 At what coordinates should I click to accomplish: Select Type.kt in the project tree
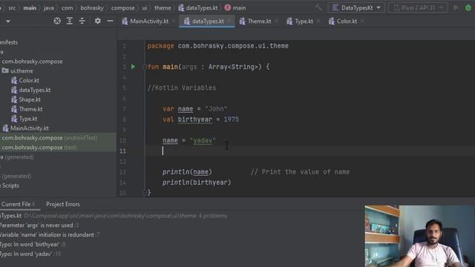click(24, 119)
